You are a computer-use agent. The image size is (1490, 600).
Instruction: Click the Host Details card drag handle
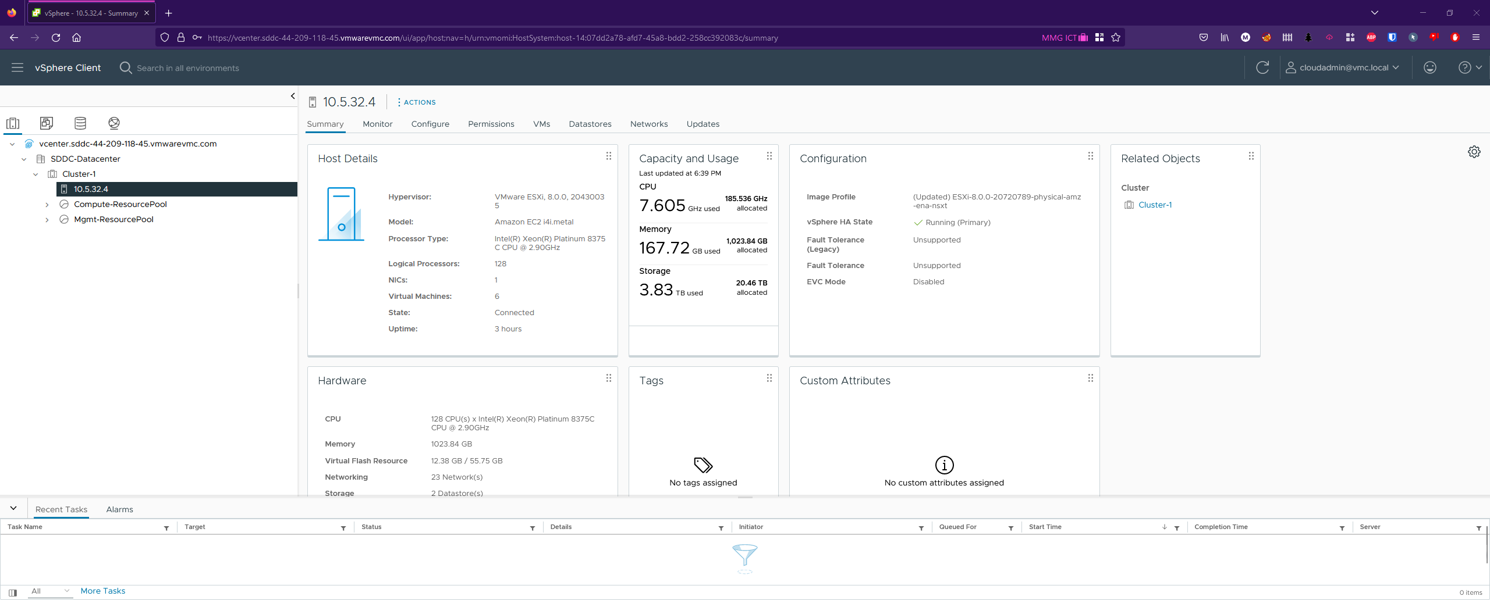pos(609,156)
